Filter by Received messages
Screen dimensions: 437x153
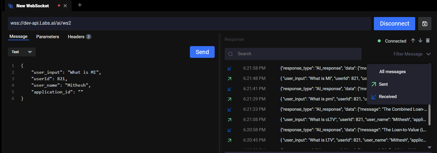tap(387, 97)
